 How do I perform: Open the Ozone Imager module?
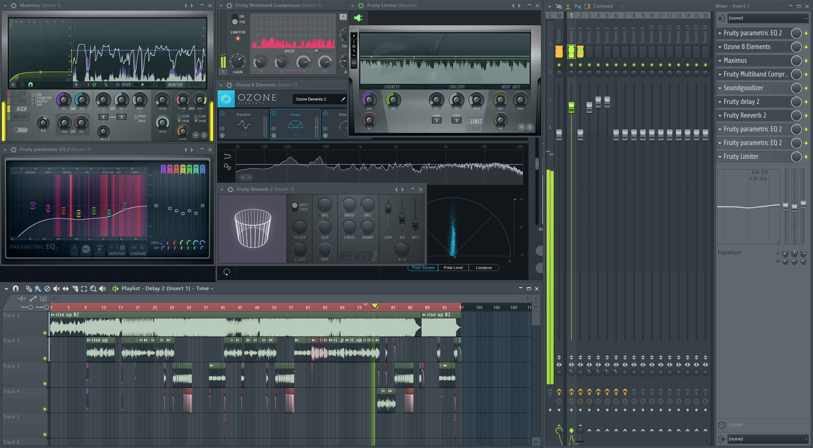coord(296,124)
